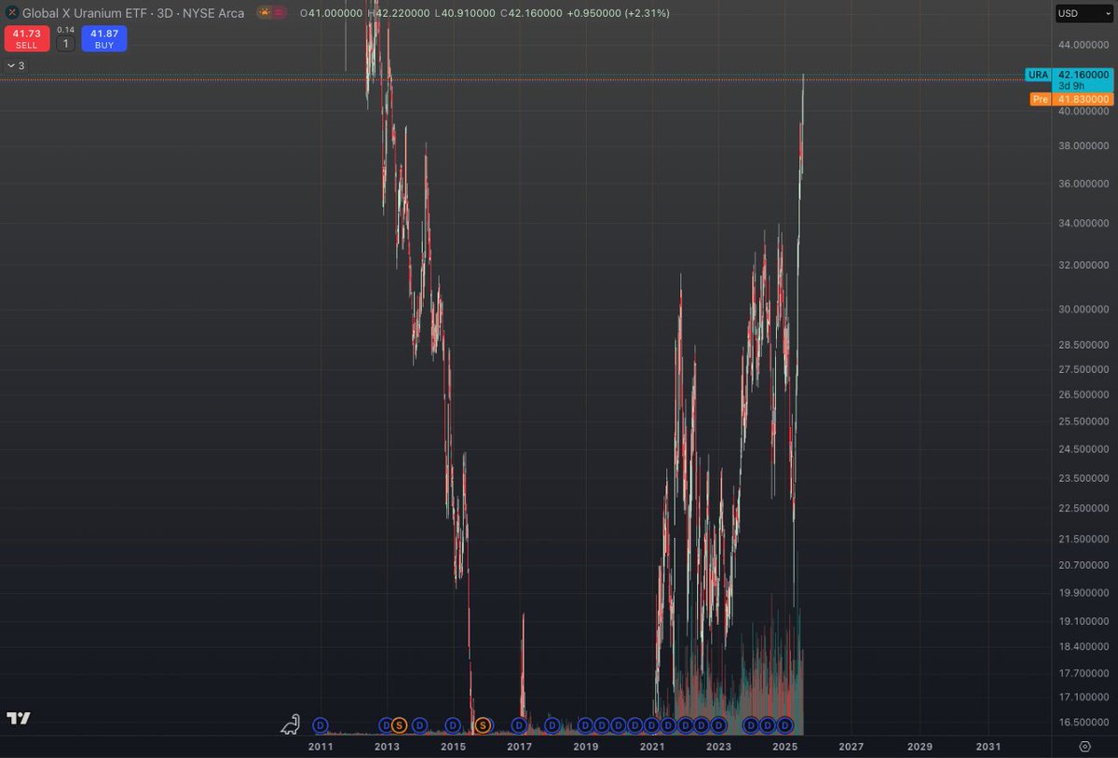This screenshot has width=1118, height=758.
Task: Click the 2021 label on the time axis
Action: 652,747
